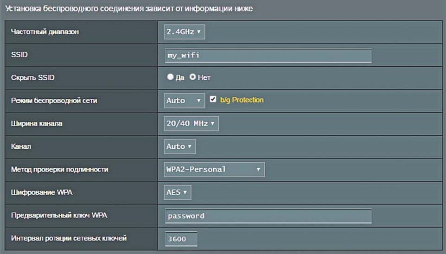Viewport: 446px width, 254px height.
Task: Expand the AES encryption dropdown
Action: (178, 192)
